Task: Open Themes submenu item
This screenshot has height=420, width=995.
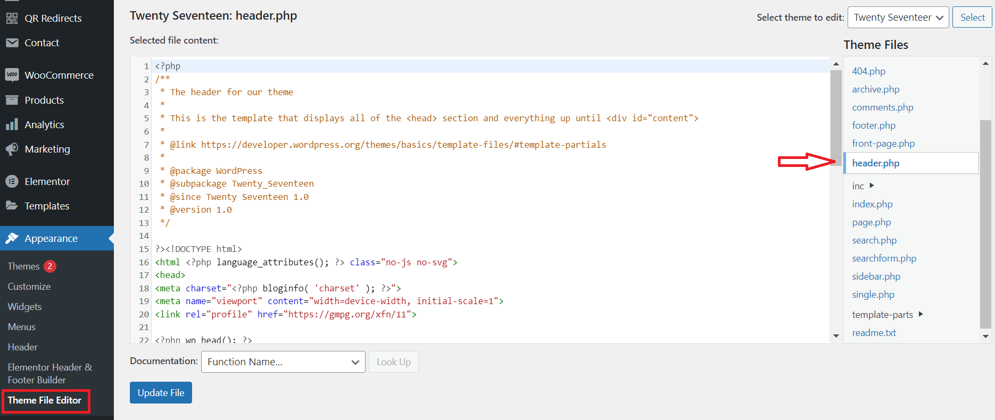Action: [x=23, y=266]
